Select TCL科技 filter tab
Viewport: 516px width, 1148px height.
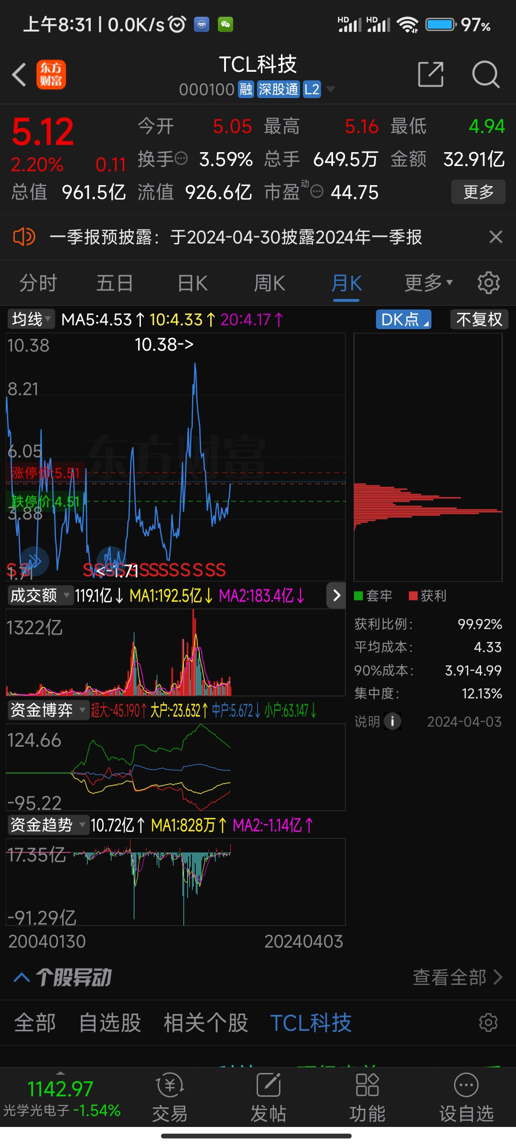pos(311,1023)
